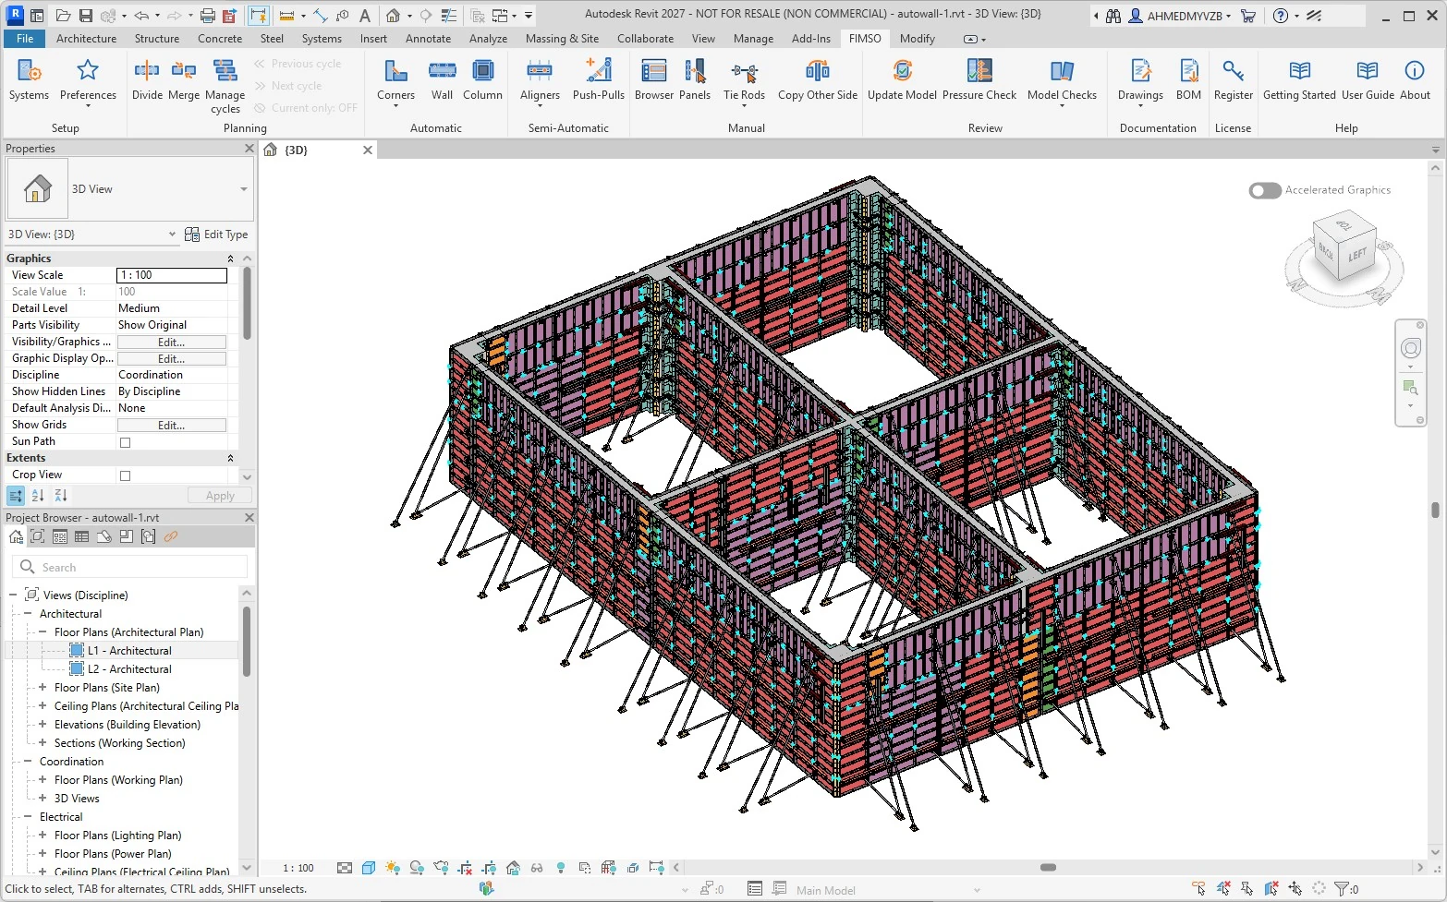The image size is (1447, 902).
Task: Select the L2 - Architectural floor plan
Action: point(129,669)
